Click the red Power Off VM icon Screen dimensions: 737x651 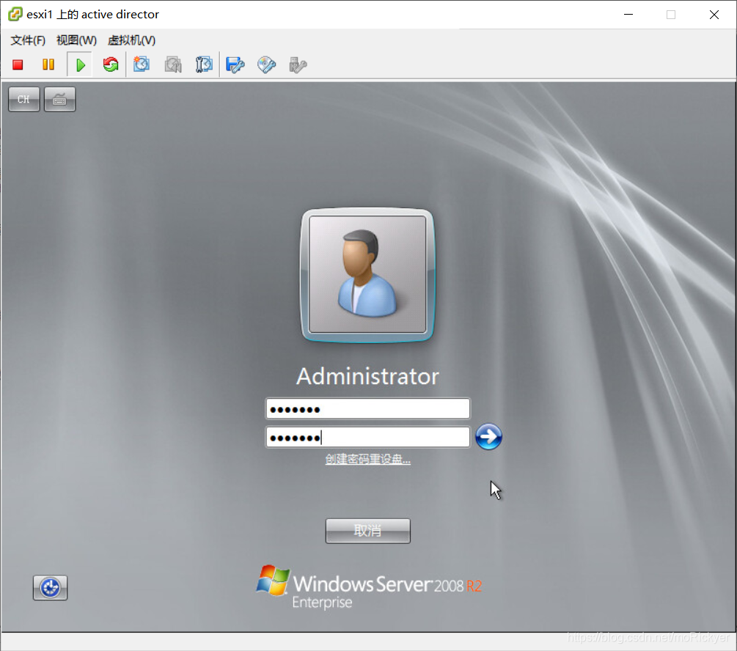tap(18, 65)
